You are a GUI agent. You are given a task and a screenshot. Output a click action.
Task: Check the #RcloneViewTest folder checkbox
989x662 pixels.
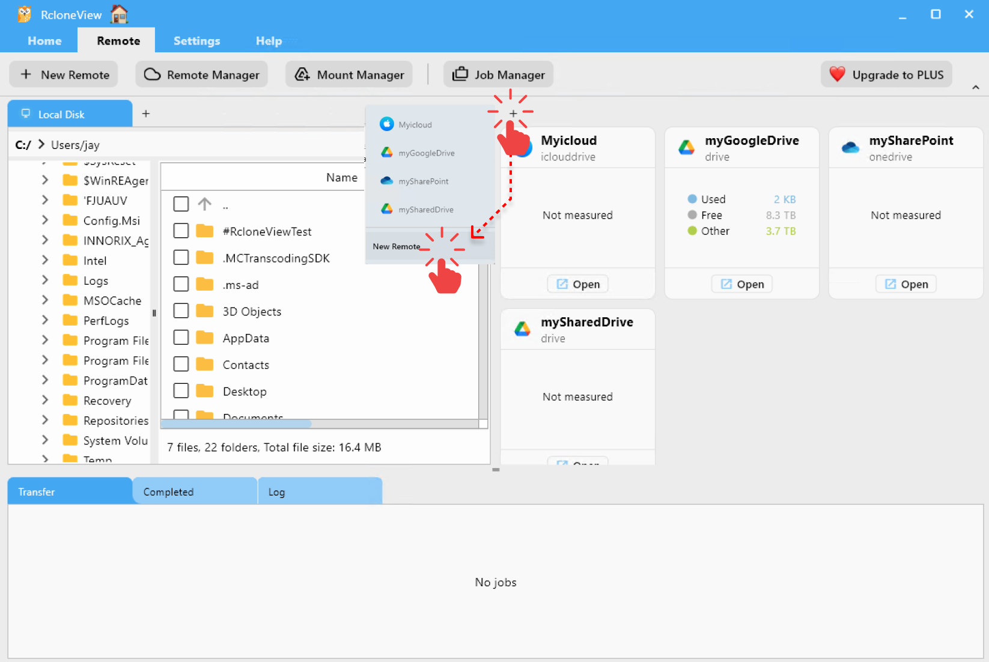(x=180, y=230)
